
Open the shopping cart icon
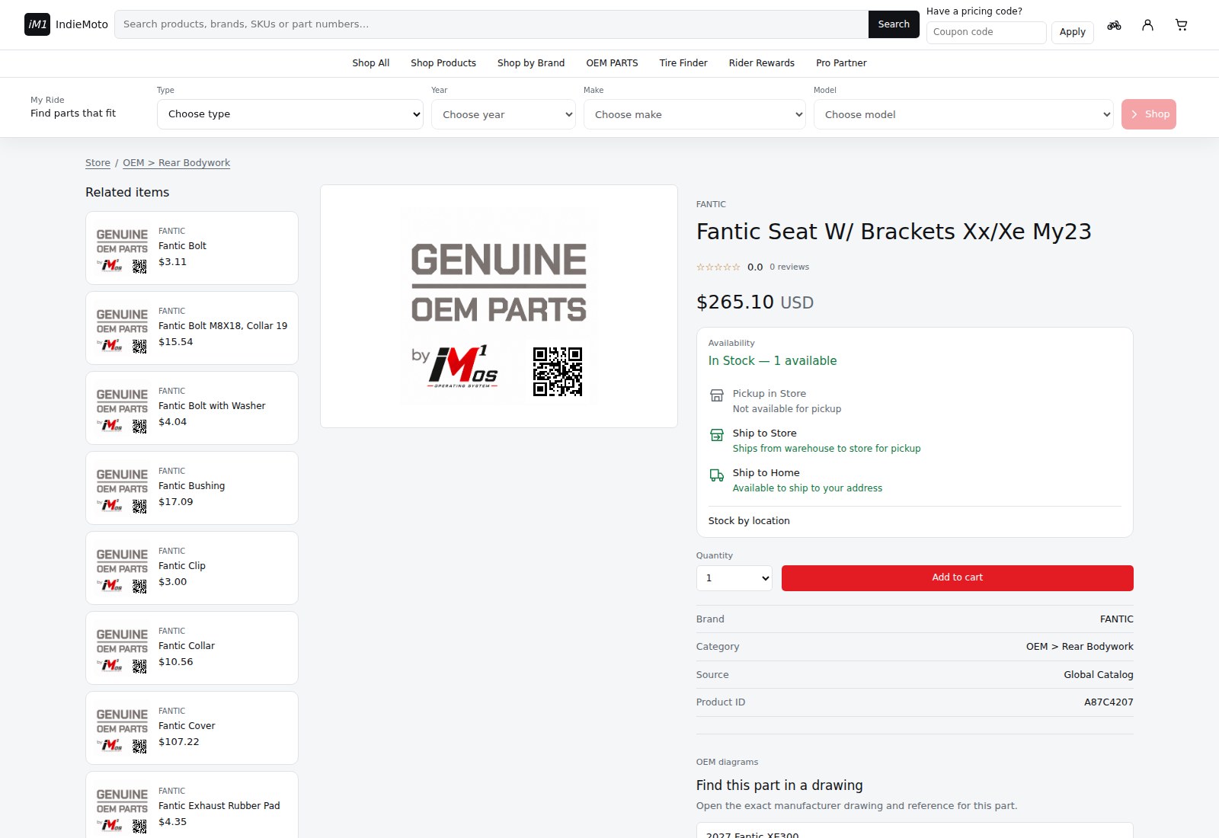pos(1181,25)
